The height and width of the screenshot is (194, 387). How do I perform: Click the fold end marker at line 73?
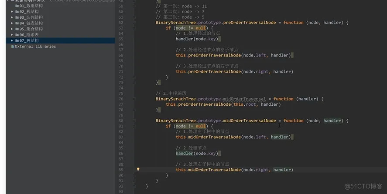[134, 83]
